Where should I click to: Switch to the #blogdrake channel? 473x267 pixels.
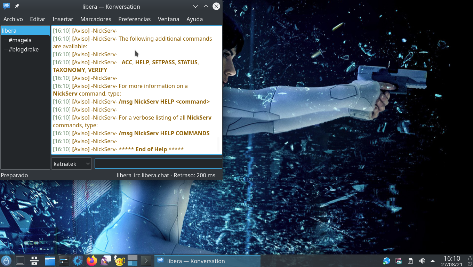[24, 49]
